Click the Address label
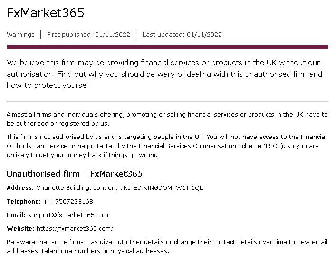Screen dimensions: 336x256 [x=20, y=188]
